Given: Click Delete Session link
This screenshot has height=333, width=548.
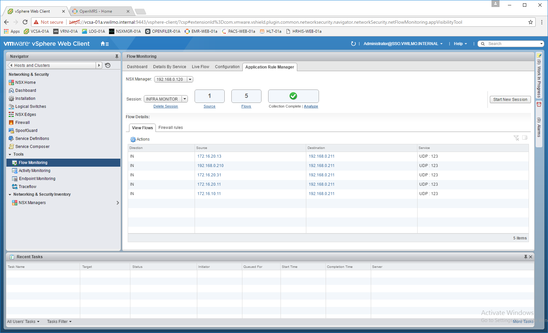Looking at the screenshot, I should click(x=166, y=107).
